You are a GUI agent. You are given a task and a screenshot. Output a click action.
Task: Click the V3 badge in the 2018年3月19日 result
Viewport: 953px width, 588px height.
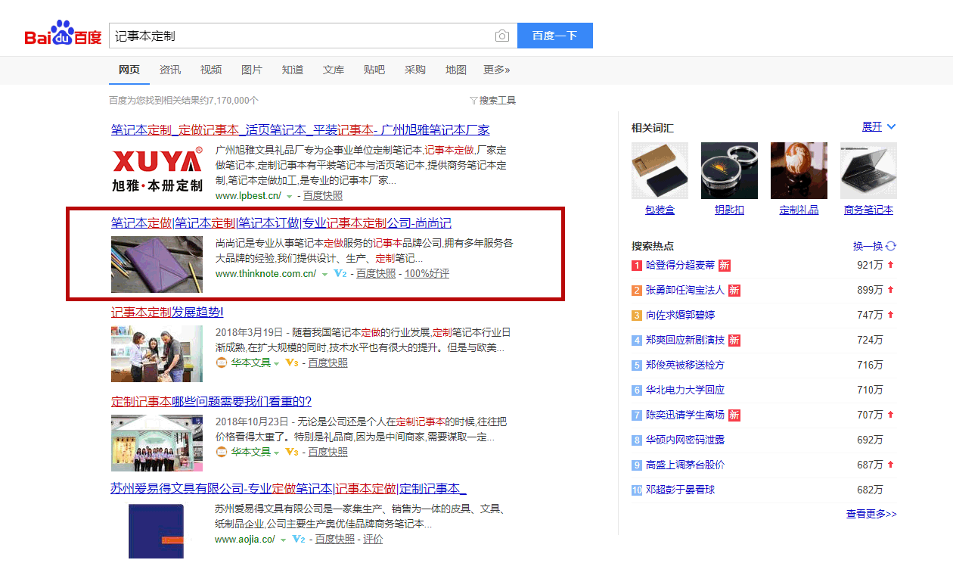[x=291, y=363]
